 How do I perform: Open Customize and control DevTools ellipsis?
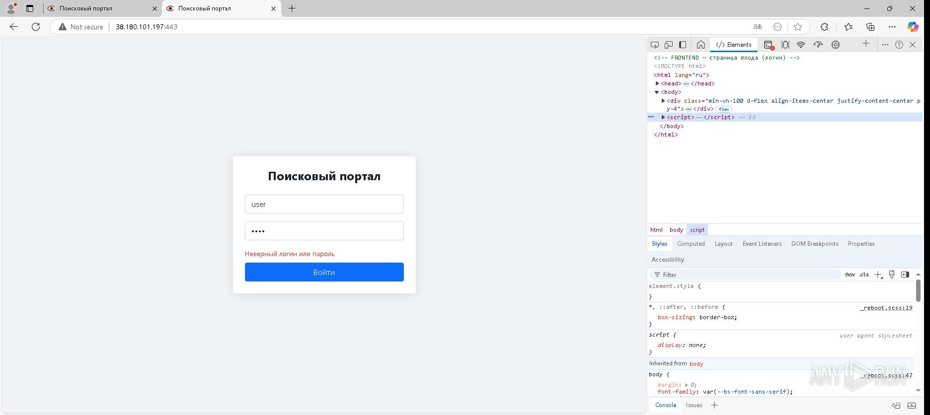tap(885, 45)
